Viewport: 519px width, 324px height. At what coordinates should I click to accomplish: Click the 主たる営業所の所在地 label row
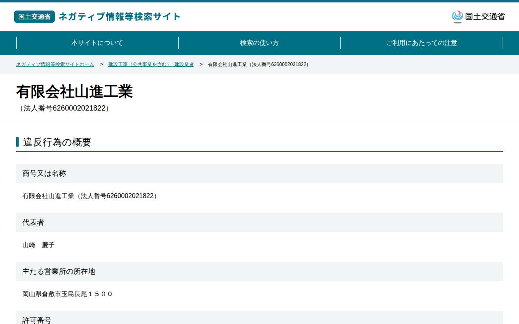click(x=259, y=271)
